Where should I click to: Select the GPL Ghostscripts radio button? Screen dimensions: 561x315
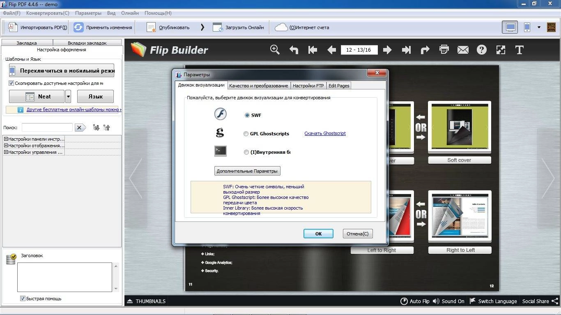click(x=246, y=134)
